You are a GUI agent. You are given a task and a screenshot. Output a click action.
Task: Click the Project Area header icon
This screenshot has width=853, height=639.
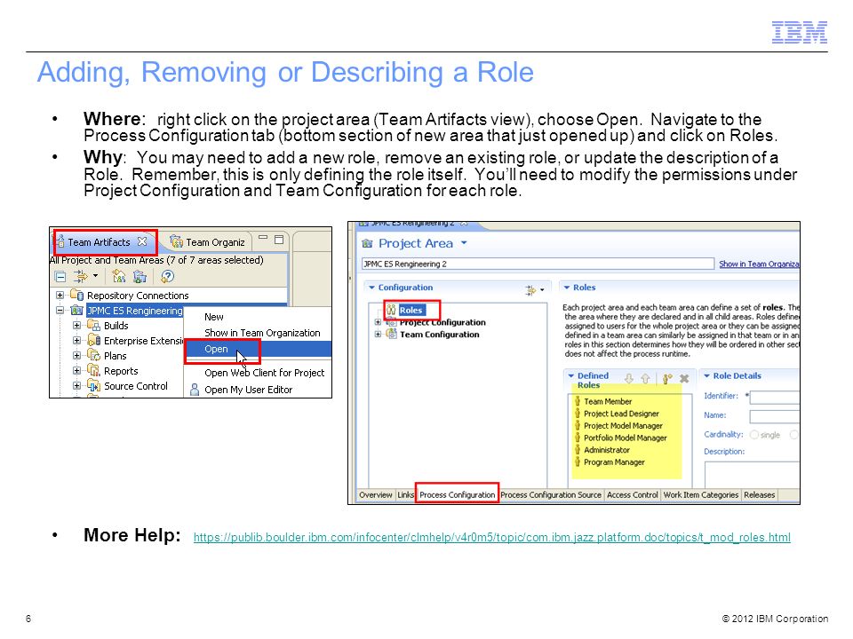[367, 243]
